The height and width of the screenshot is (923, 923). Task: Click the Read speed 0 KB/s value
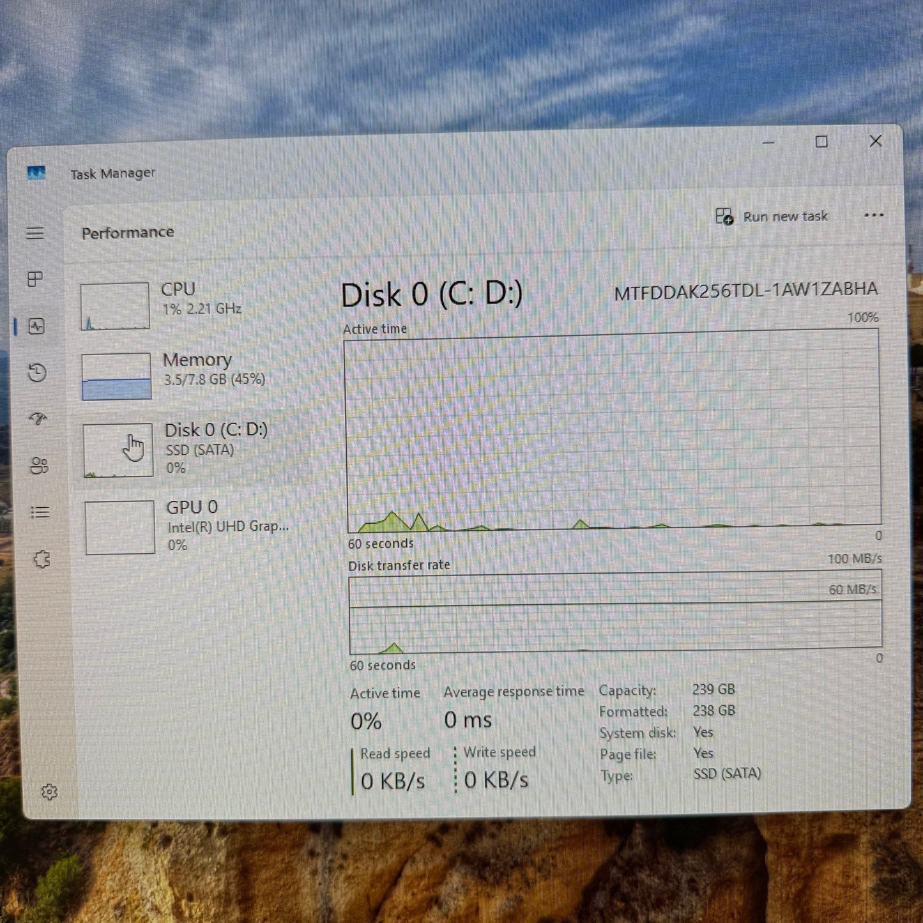[x=393, y=781]
